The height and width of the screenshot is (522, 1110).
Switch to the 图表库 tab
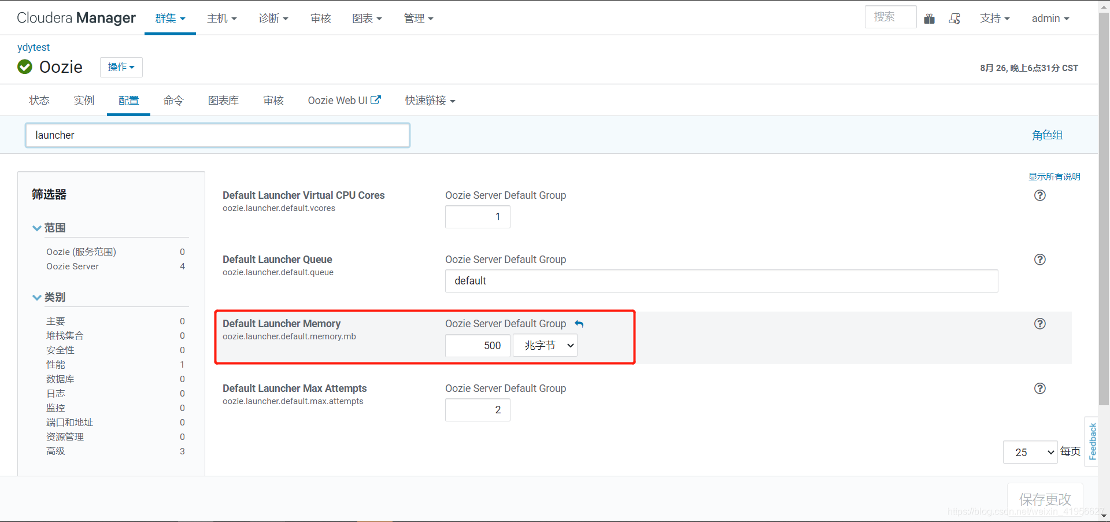tap(224, 101)
